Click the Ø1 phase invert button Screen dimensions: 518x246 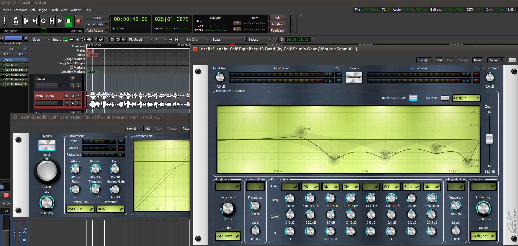pyautogui.click(x=6, y=54)
